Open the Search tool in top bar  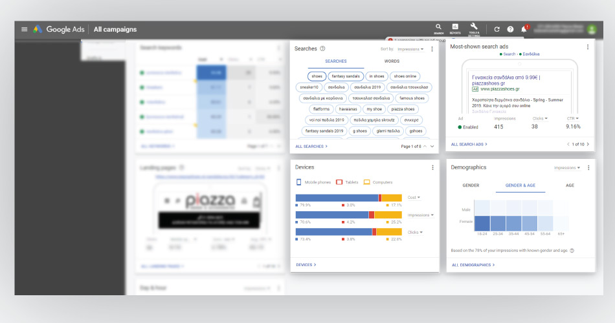[438, 29]
